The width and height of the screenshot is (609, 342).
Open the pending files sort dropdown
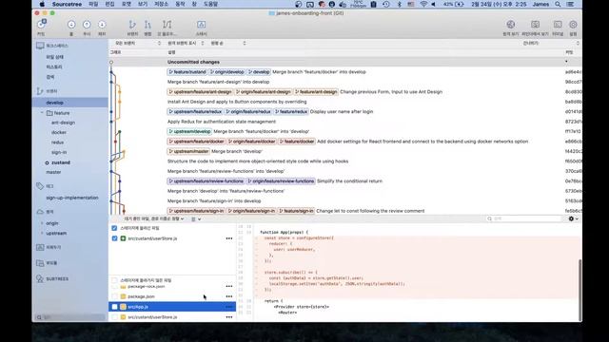154,218
